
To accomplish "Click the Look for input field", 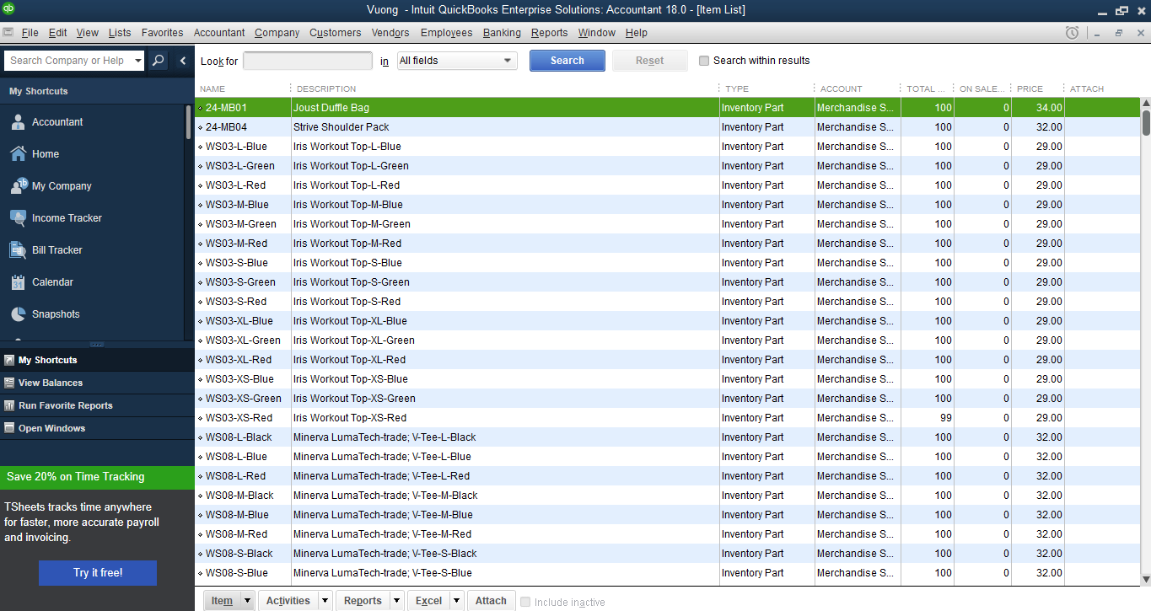I will point(308,61).
